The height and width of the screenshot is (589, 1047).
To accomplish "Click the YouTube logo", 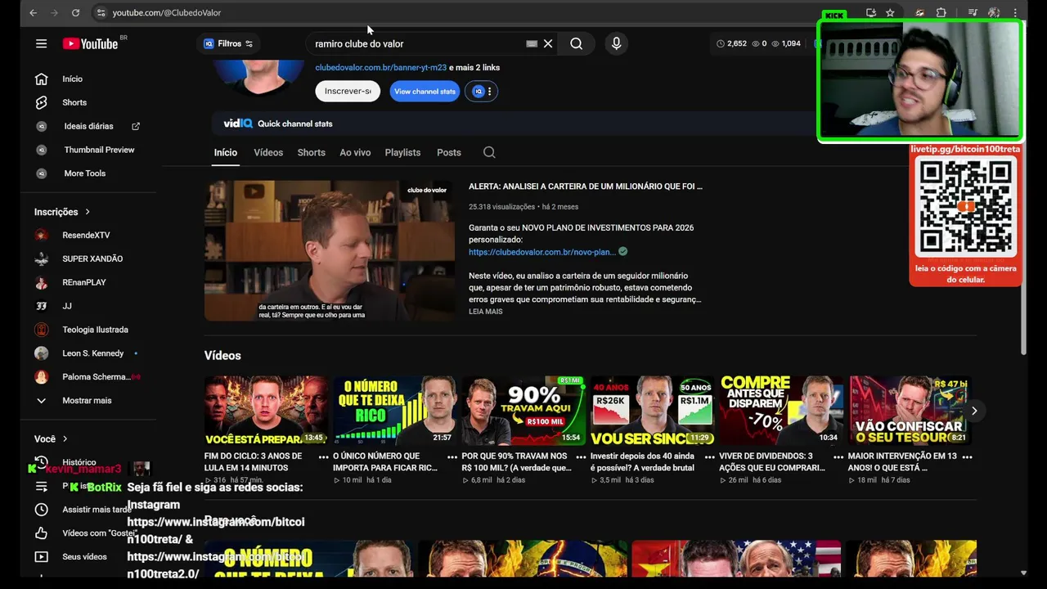I will click(91, 44).
